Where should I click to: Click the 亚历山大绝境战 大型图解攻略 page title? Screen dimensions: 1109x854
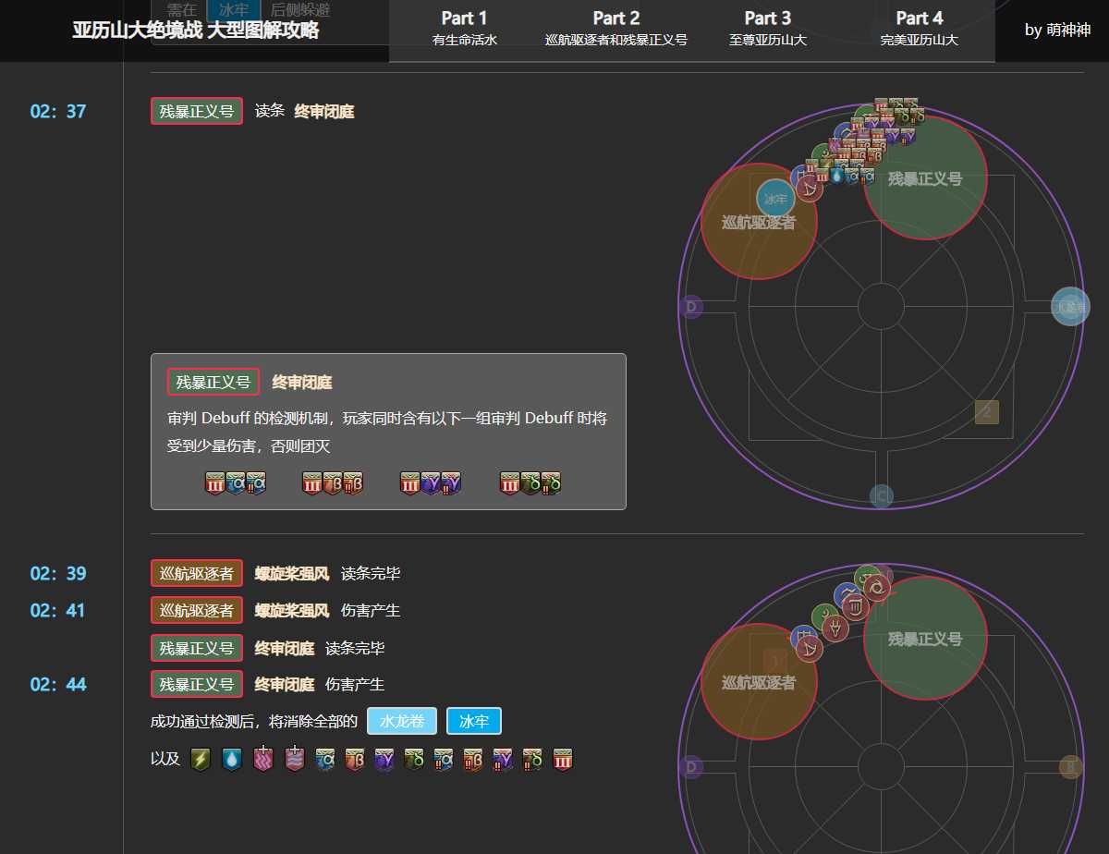click(x=196, y=30)
